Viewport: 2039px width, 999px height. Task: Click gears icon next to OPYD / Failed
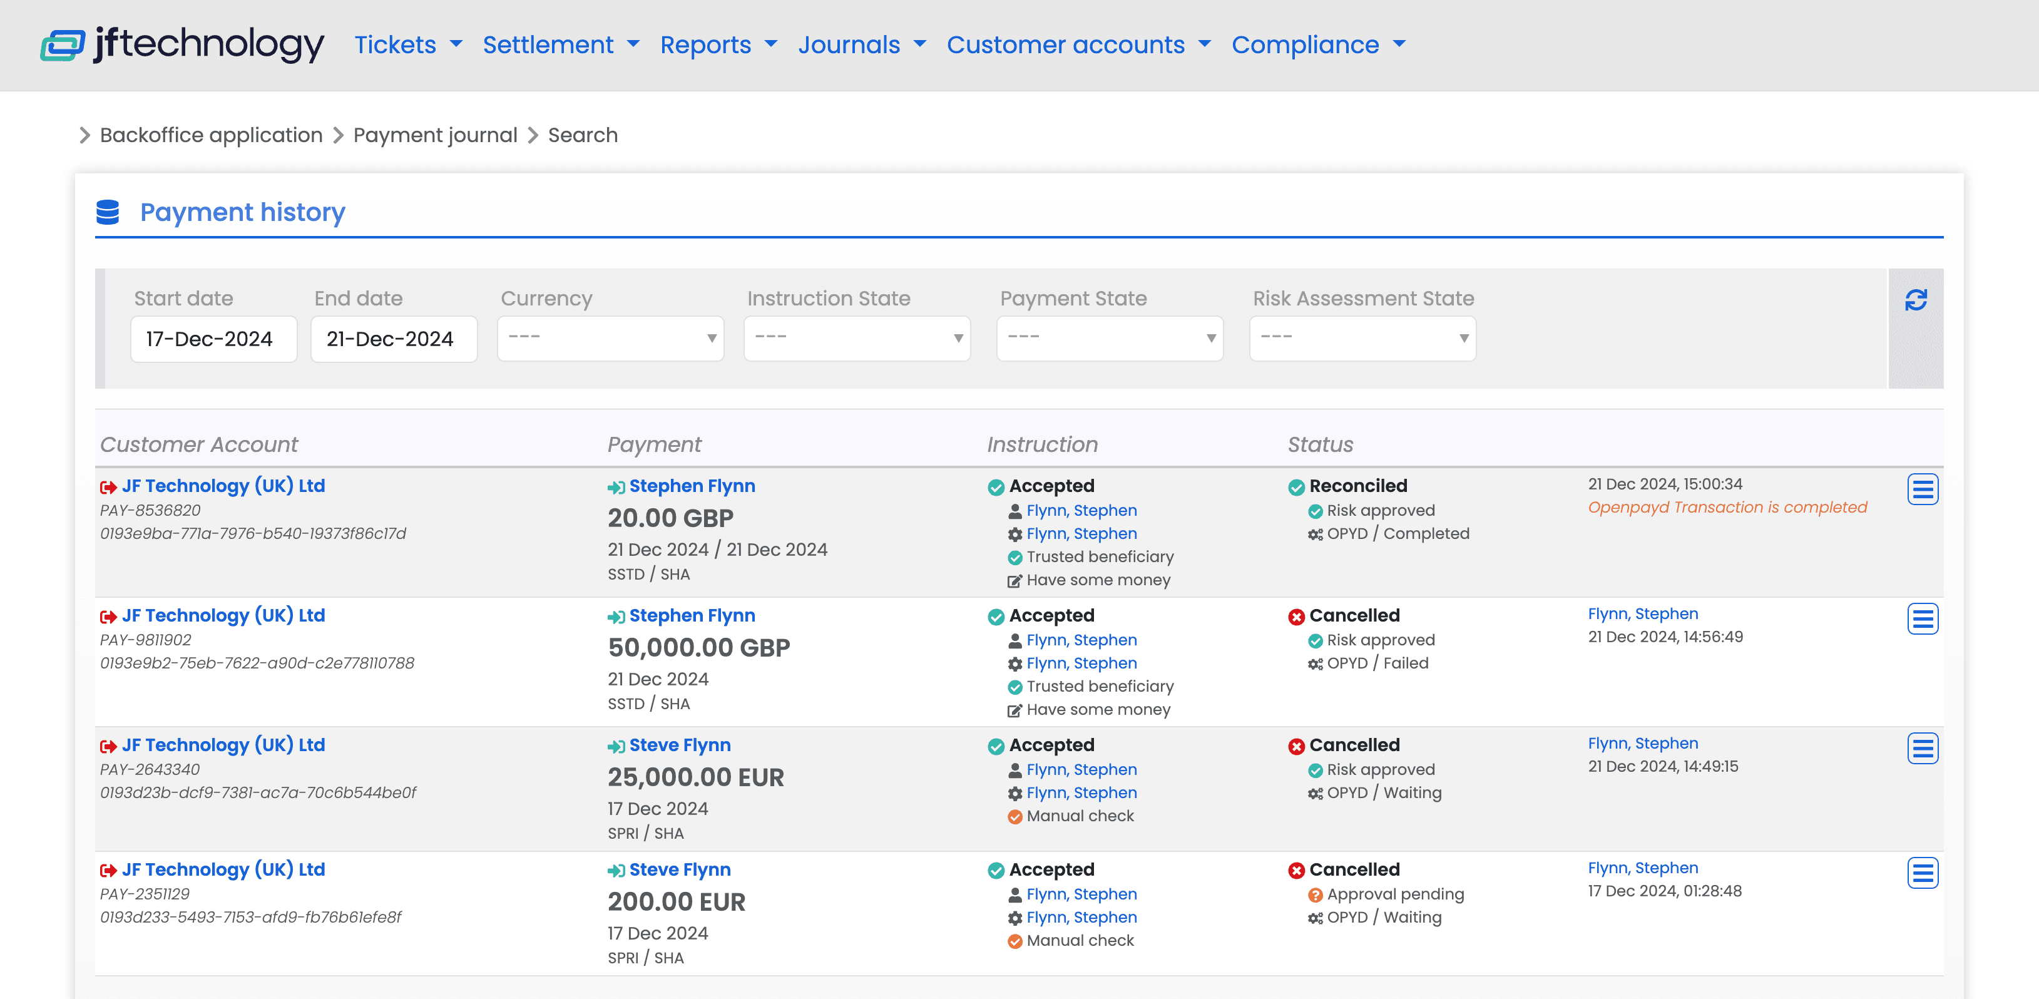(x=1315, y=664)
